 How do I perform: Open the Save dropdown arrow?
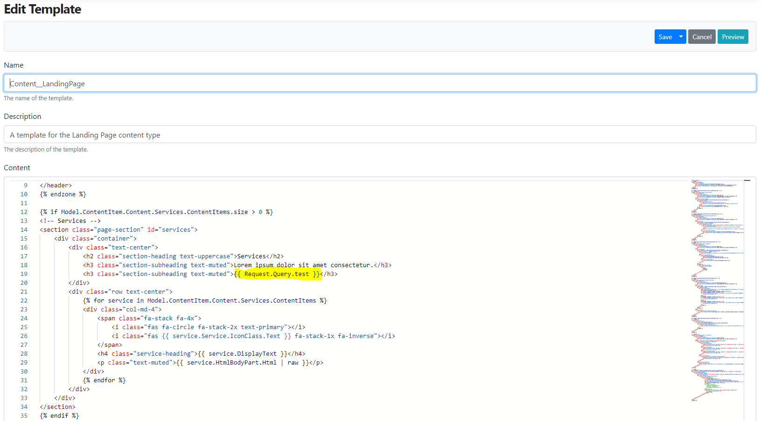681,37
